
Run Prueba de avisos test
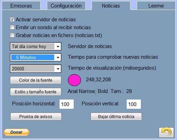pyautogui.click(x=36, y=116)
